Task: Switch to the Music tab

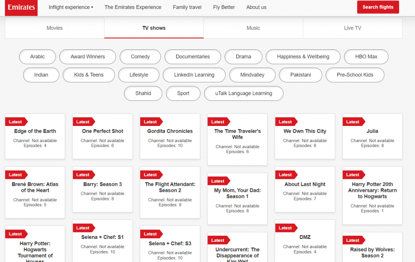Action: coord(253,28)
